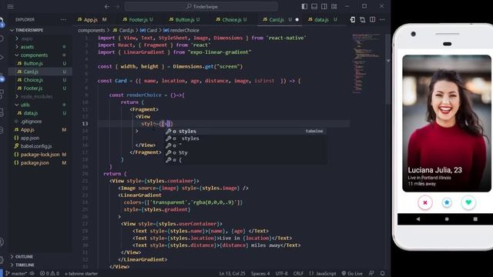Open babel.config.js file

point(36,146)
